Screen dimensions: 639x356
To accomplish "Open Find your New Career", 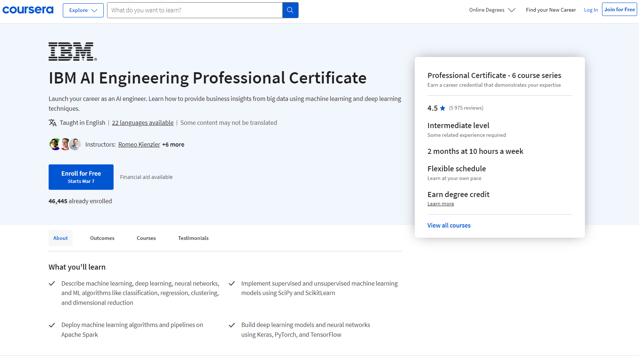I will 551,10.
